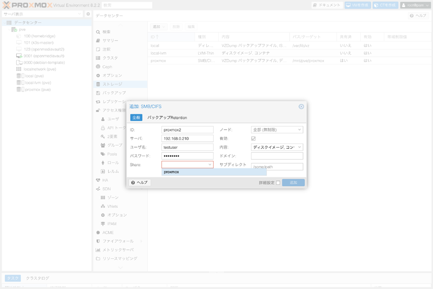Select 9000 (debian-template) template icon
The height and width of the screenshot is (289, 433).
pos(19,63)
